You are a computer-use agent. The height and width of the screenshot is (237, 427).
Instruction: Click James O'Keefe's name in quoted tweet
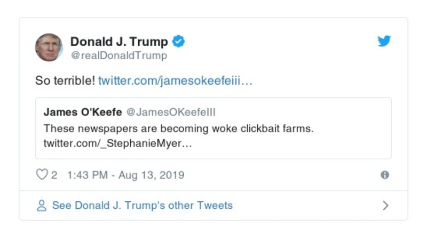pyautogui.click(x=82, y=112)
